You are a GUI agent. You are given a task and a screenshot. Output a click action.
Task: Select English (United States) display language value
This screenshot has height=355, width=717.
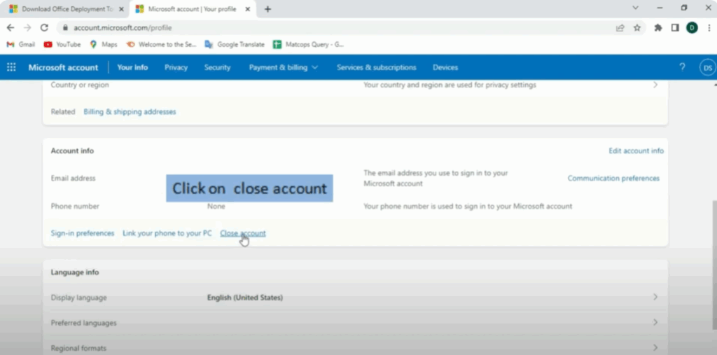pos(244,298)
